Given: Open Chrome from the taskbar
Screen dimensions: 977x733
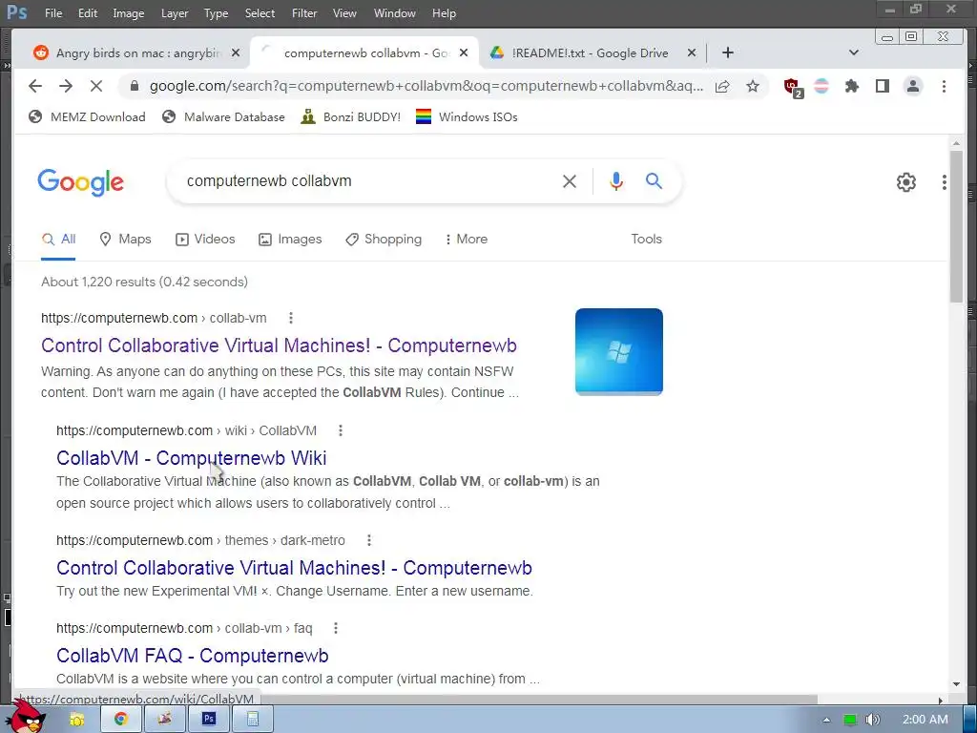Looking at the screenshot, I should pos(120,720).
